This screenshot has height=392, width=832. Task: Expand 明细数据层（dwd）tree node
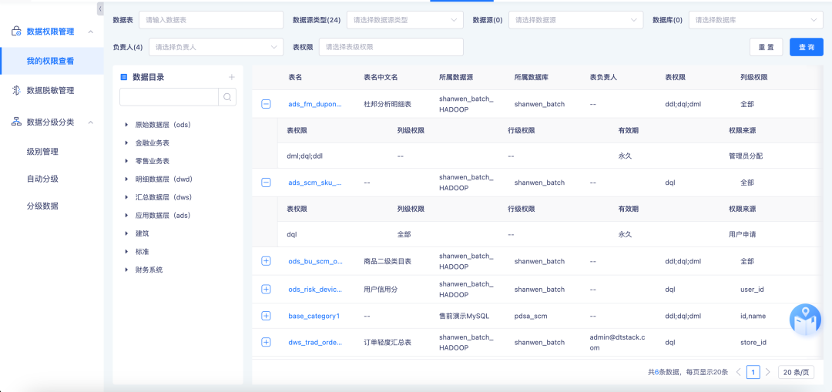pyautogui.click(x=126, y=179)
